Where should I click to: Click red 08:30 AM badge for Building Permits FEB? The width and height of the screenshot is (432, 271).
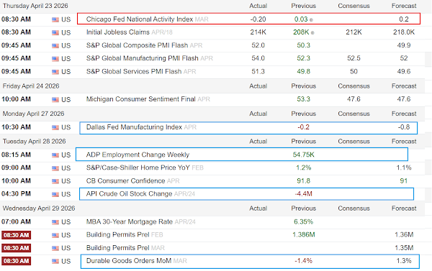(x=17, y=235)
